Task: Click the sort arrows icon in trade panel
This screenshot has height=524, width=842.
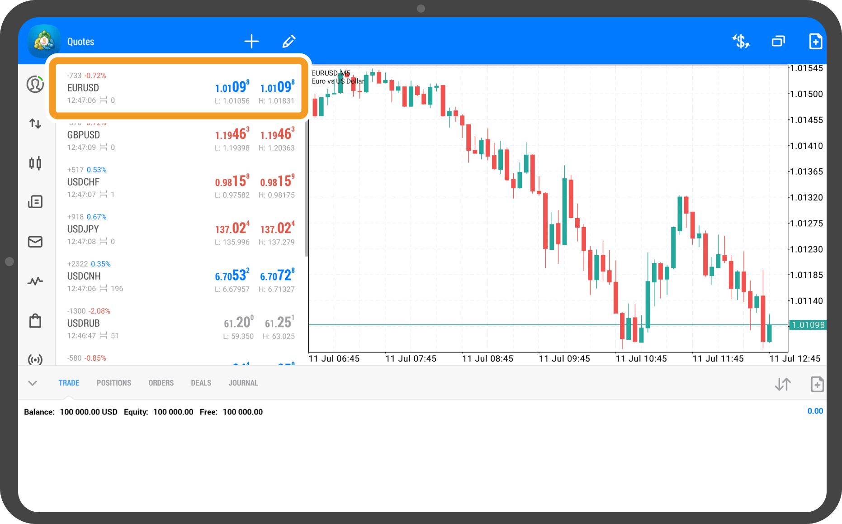Action: 783,384
